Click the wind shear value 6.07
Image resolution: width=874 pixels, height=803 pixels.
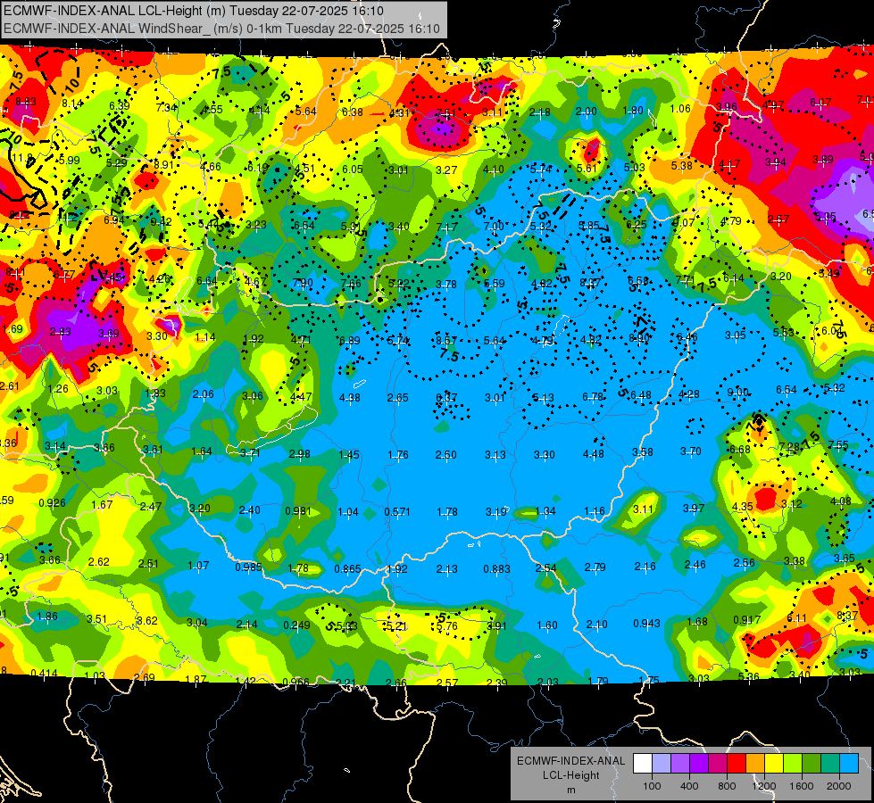820,102
